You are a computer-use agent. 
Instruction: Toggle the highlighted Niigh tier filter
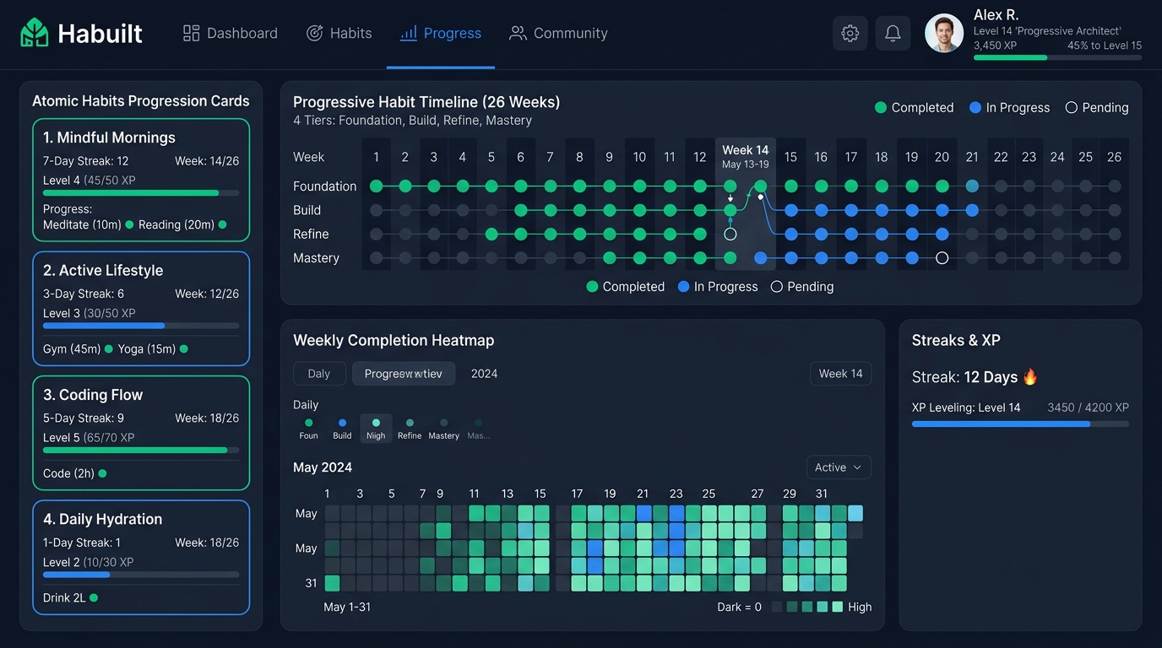pos(376,429)
